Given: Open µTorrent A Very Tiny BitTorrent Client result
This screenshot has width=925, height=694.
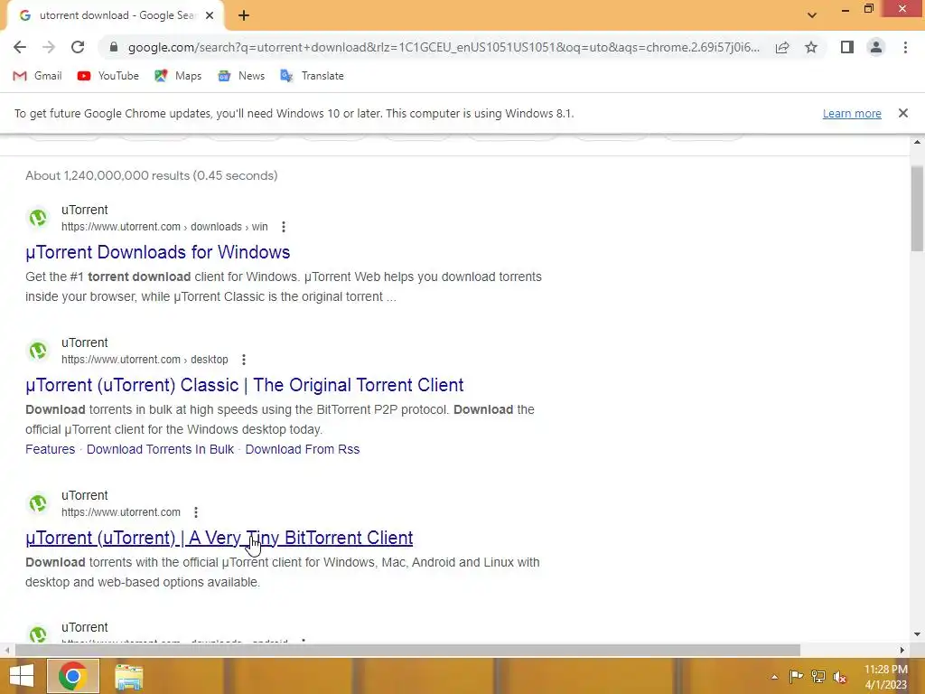Looking at the screenshot, I should coord(219,538).
